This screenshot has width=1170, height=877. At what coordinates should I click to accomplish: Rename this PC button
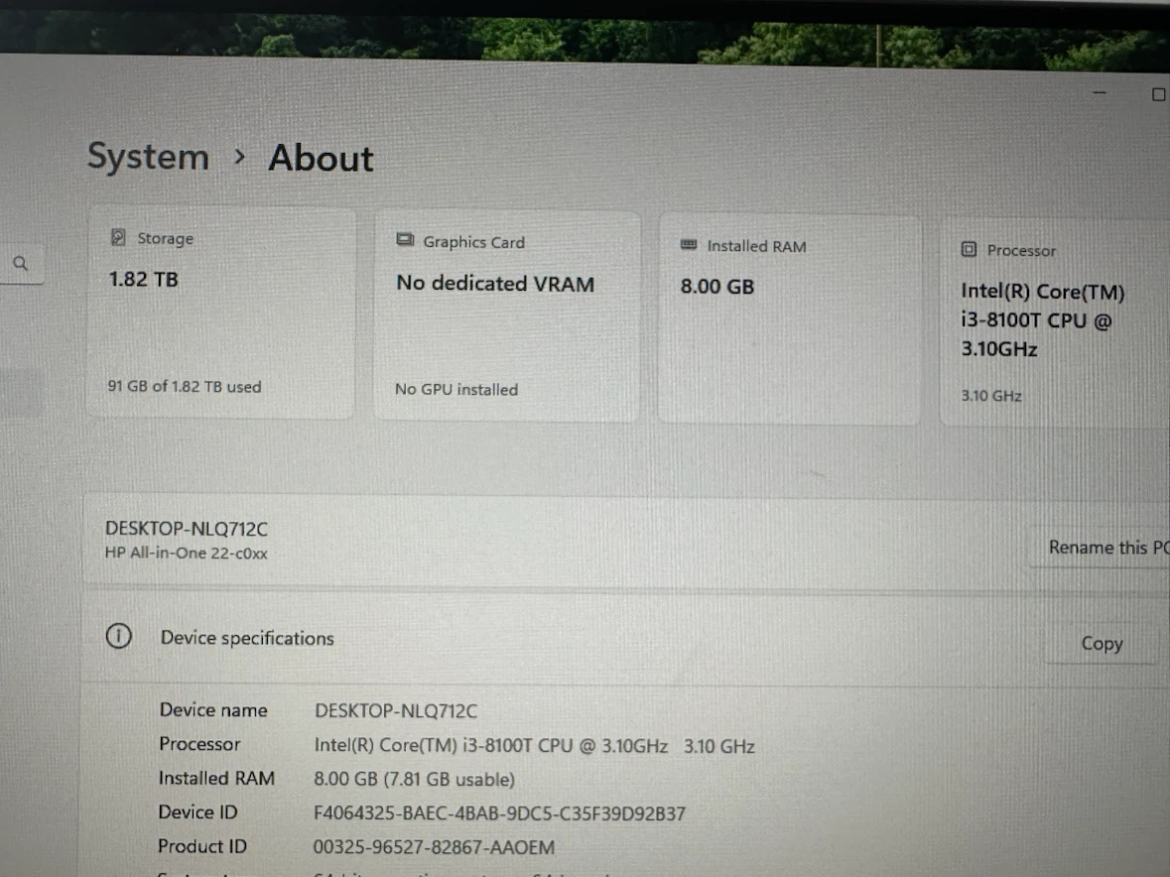pos(1100,548)
